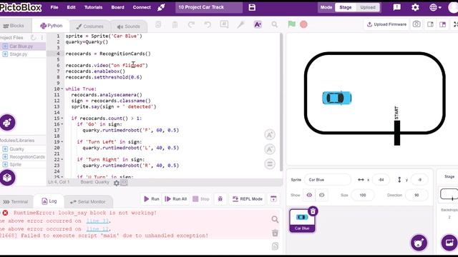458x257 pixels.
Task: Collapse fold arrow on line 19
Action: pos(62,142)
